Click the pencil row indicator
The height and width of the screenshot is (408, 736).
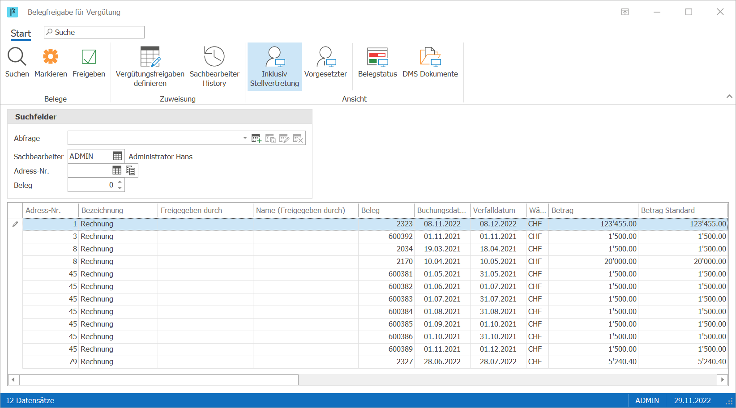click(x=15, y=224)
